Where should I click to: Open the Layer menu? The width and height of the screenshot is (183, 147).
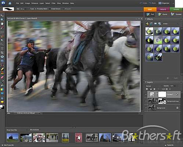pos(42,3)
